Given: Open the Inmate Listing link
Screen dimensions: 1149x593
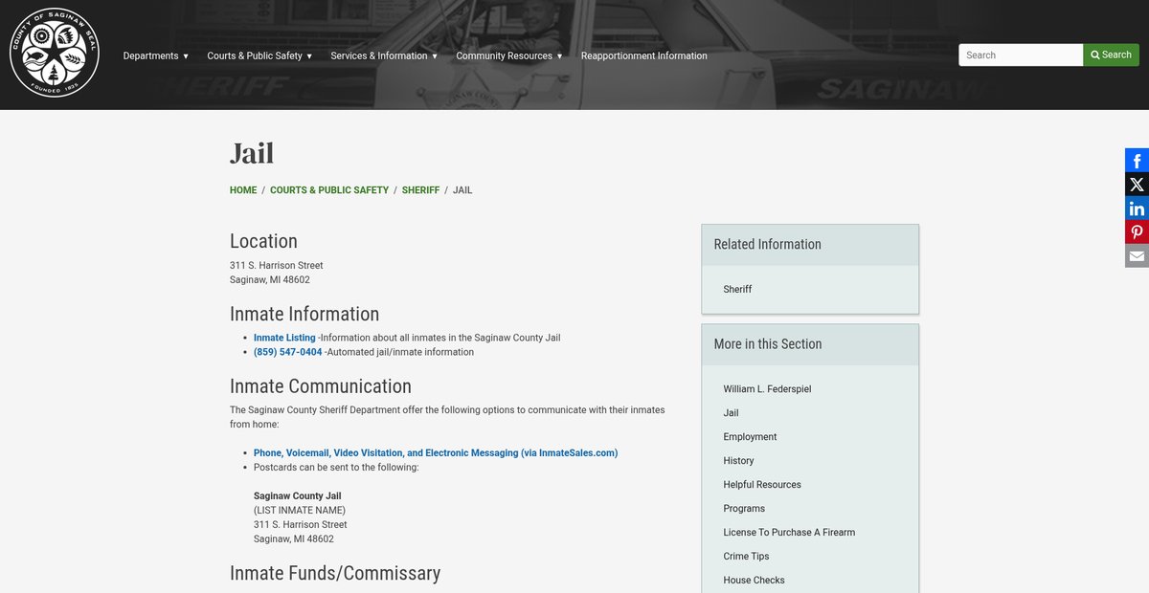Looking at the screenshot, I should (284, 338).
